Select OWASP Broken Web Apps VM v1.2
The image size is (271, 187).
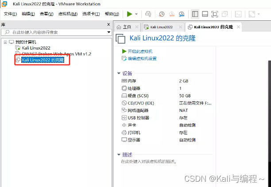tap(56, 54)
